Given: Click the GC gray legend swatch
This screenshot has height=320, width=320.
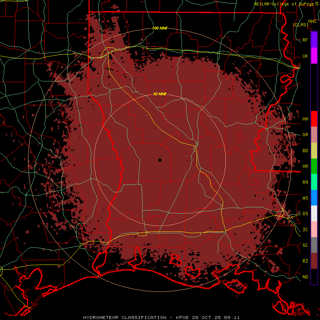Looking at the screenshot, I should pos(314,245).
